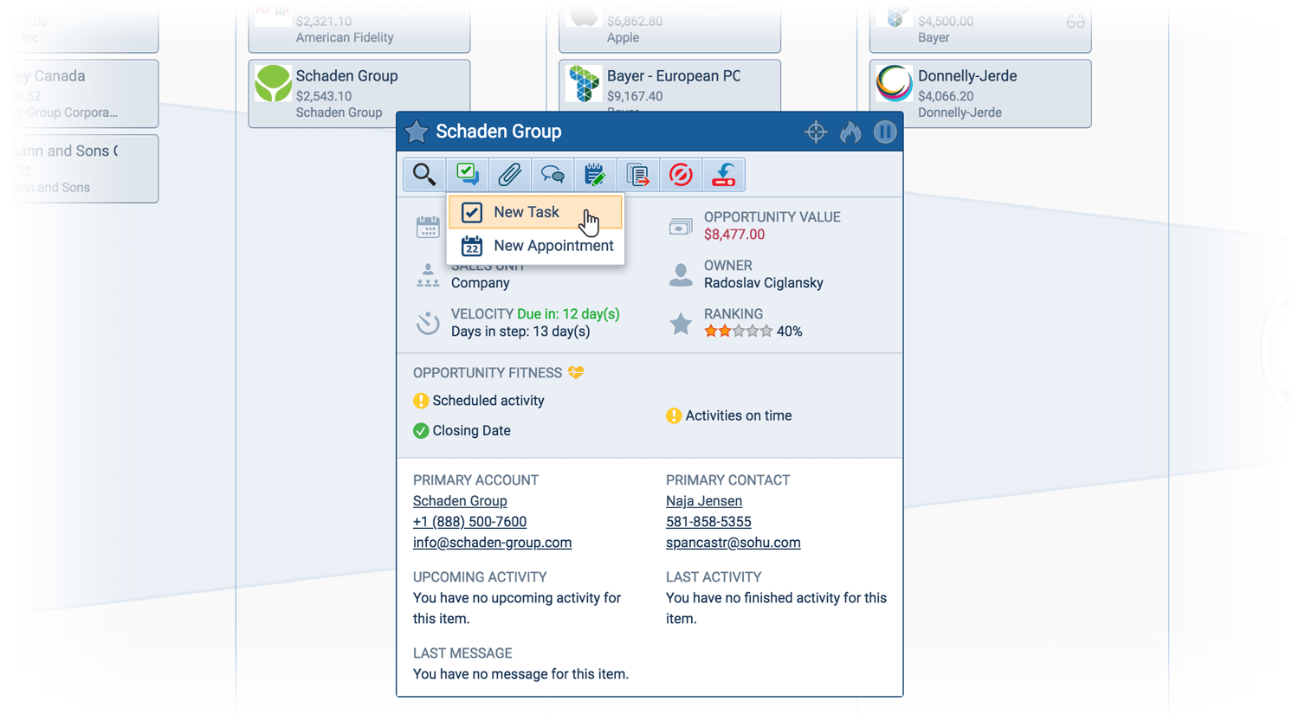Click the archive download icon in toolbar
The image size is (1299, 727).
coord(724,174)
